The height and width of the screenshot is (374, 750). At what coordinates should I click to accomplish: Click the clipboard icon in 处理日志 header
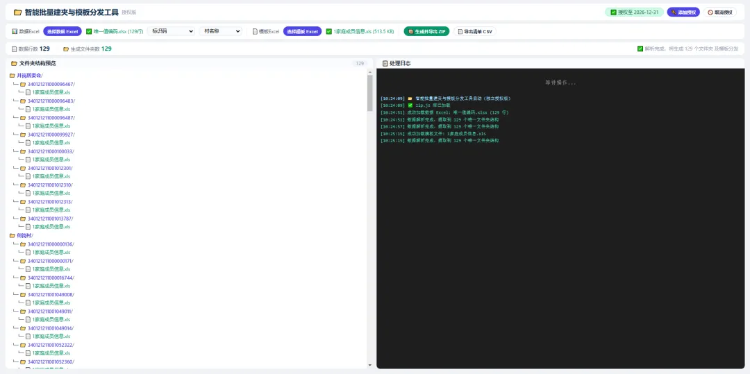click(385, 63)
